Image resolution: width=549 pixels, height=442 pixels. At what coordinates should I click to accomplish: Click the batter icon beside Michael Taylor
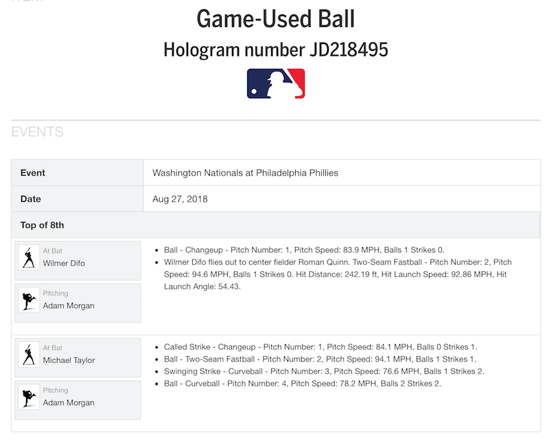29,354
